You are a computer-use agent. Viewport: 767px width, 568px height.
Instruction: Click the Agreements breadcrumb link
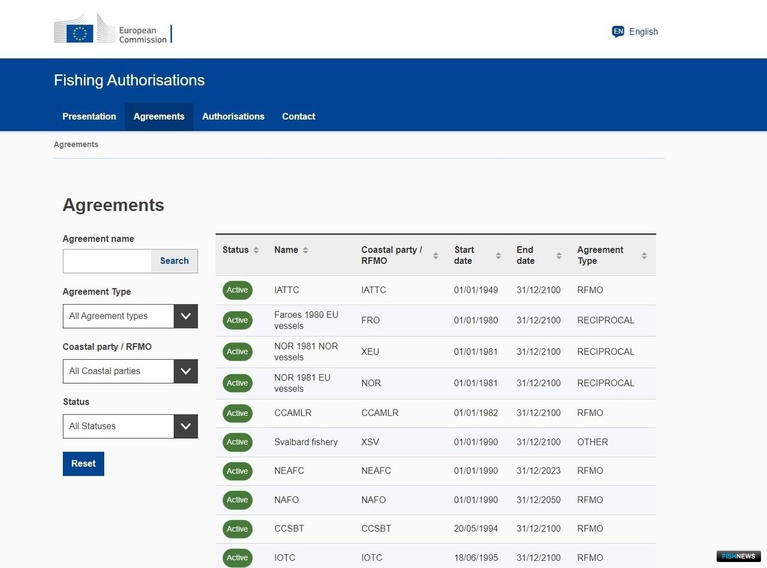76,144
